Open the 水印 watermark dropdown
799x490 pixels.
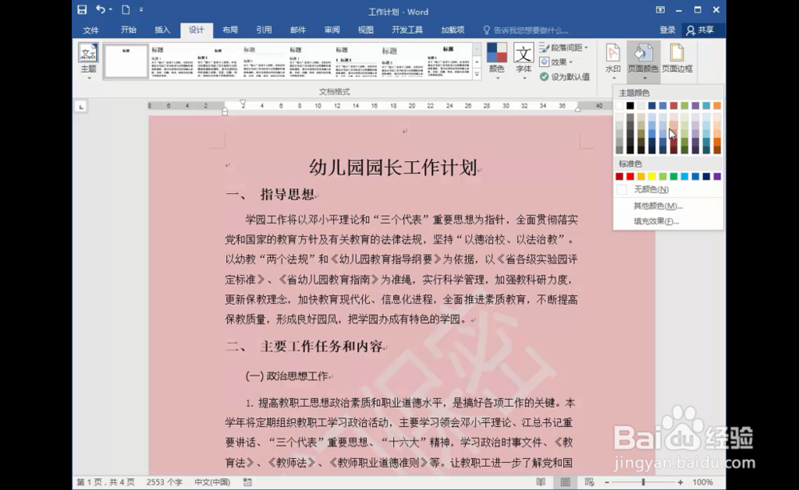[613, 61]
